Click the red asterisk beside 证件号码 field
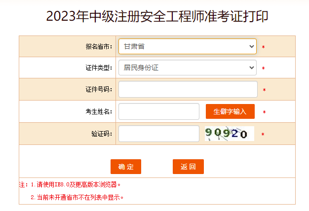This screenshot has height=211, width=309. pos(264,90)
